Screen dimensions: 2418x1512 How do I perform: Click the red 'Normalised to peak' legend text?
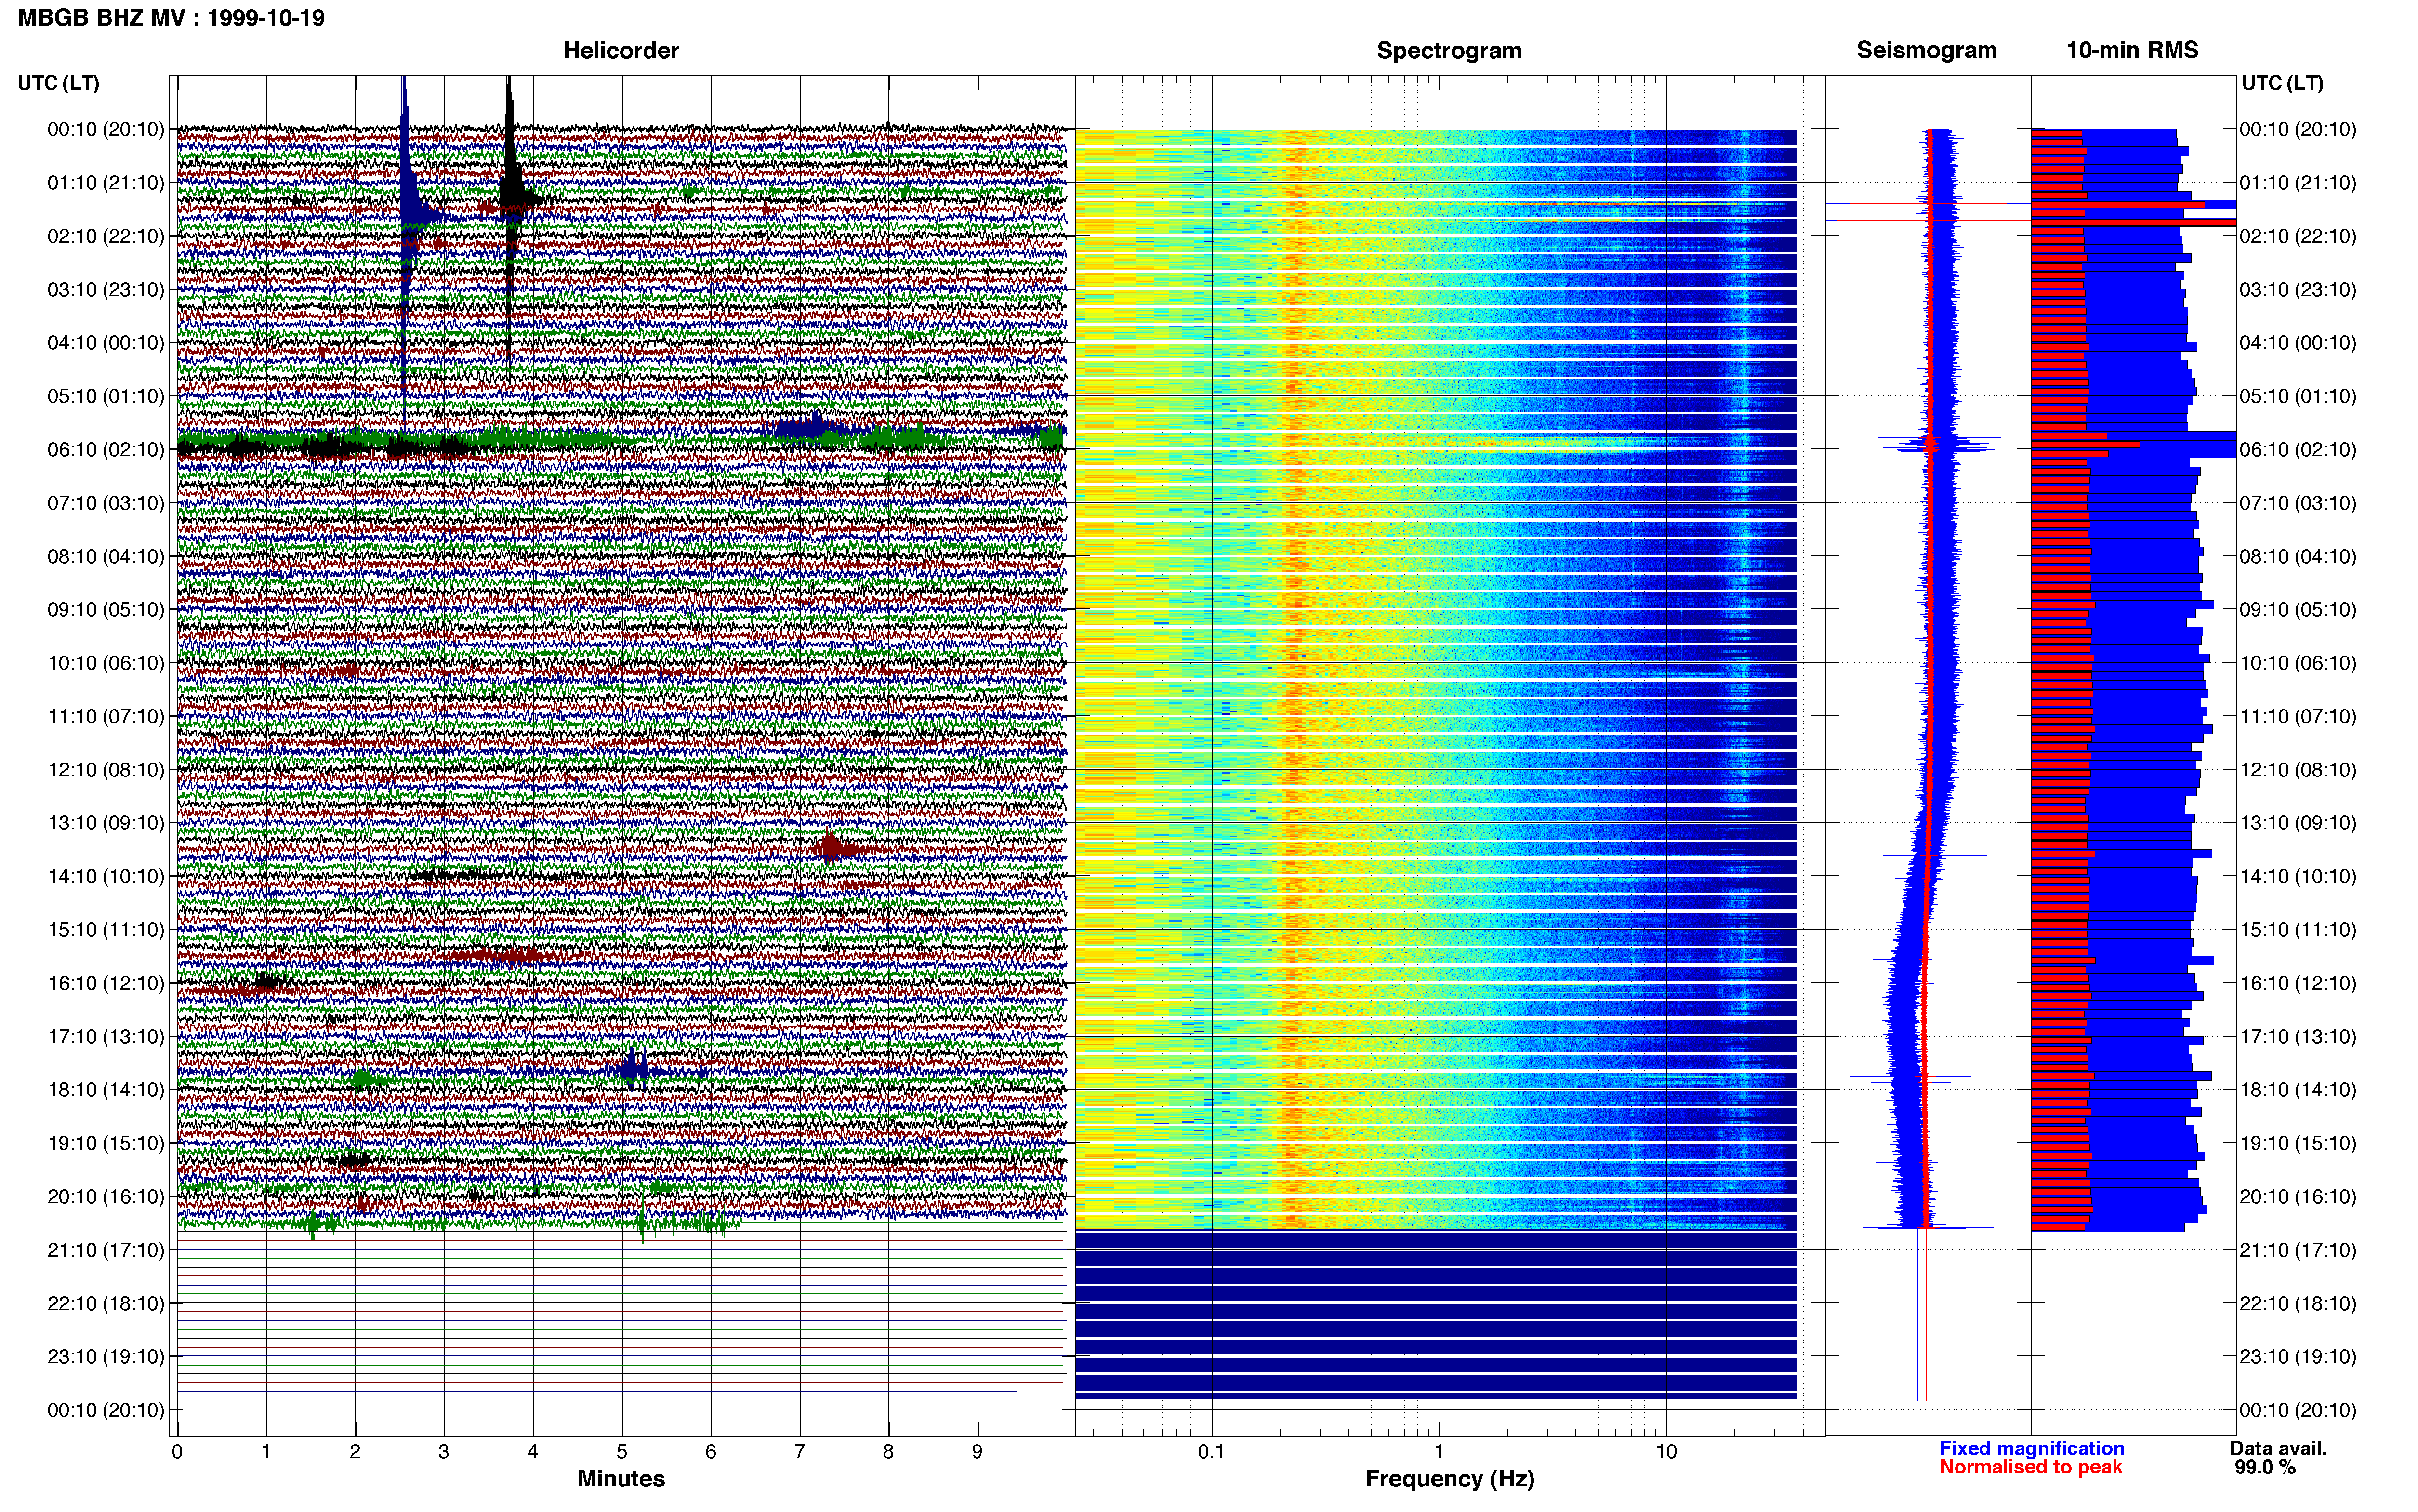click(x=2030, y=1468)
